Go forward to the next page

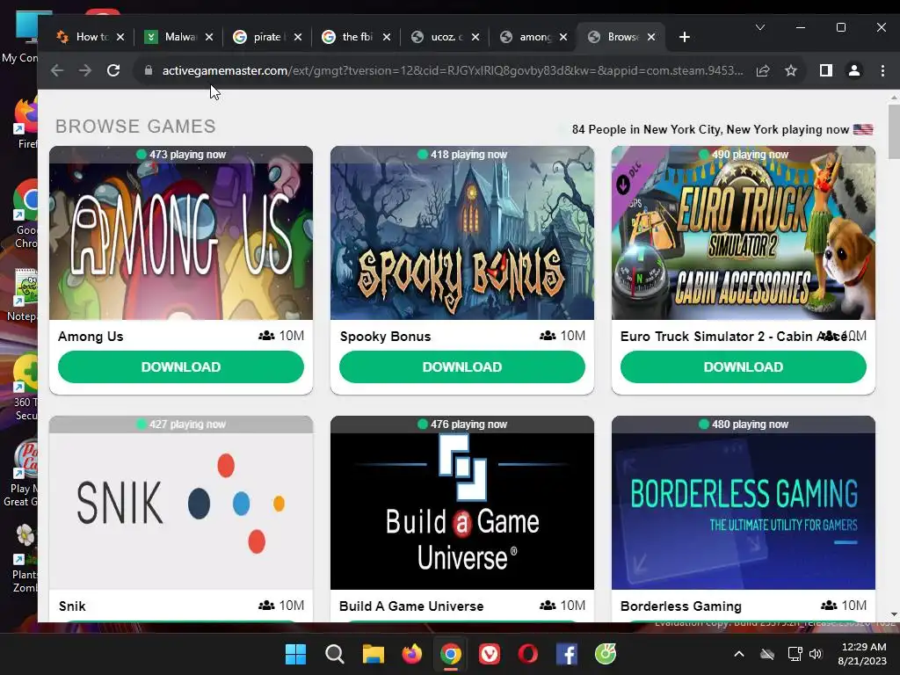click(85, 70)
